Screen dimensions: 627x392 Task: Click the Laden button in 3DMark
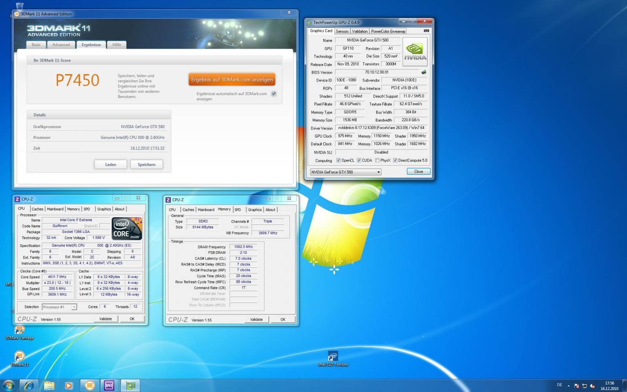111,165
